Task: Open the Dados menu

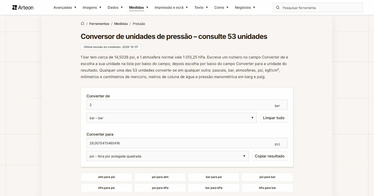Action: (115, 7)
